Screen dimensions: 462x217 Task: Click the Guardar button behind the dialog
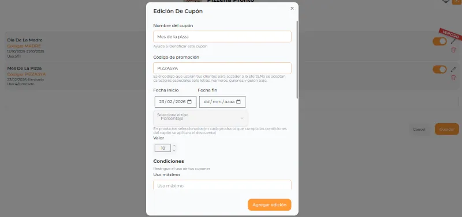(x=446, y=129)
